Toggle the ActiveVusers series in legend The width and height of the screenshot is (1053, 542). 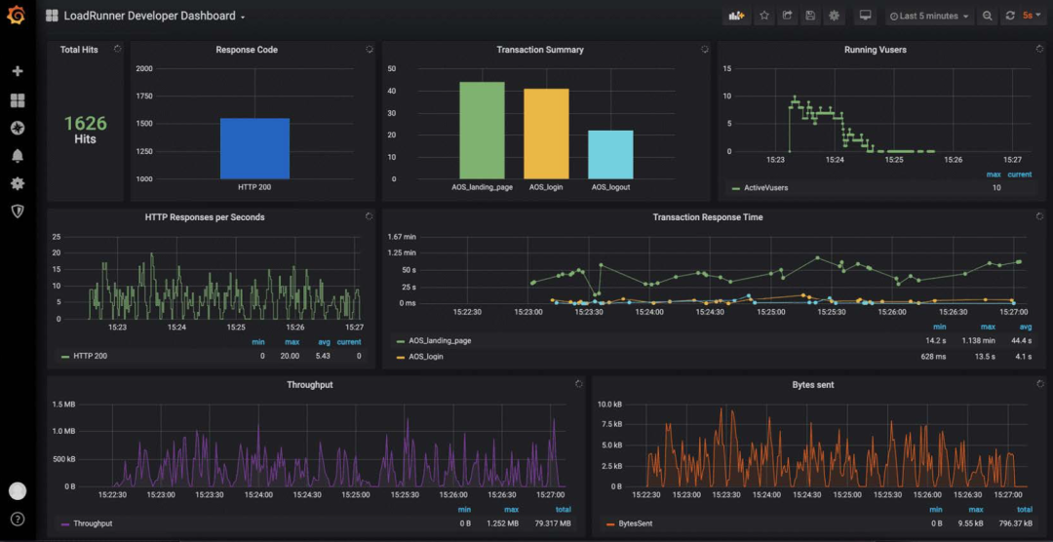(x=765, y=188)
